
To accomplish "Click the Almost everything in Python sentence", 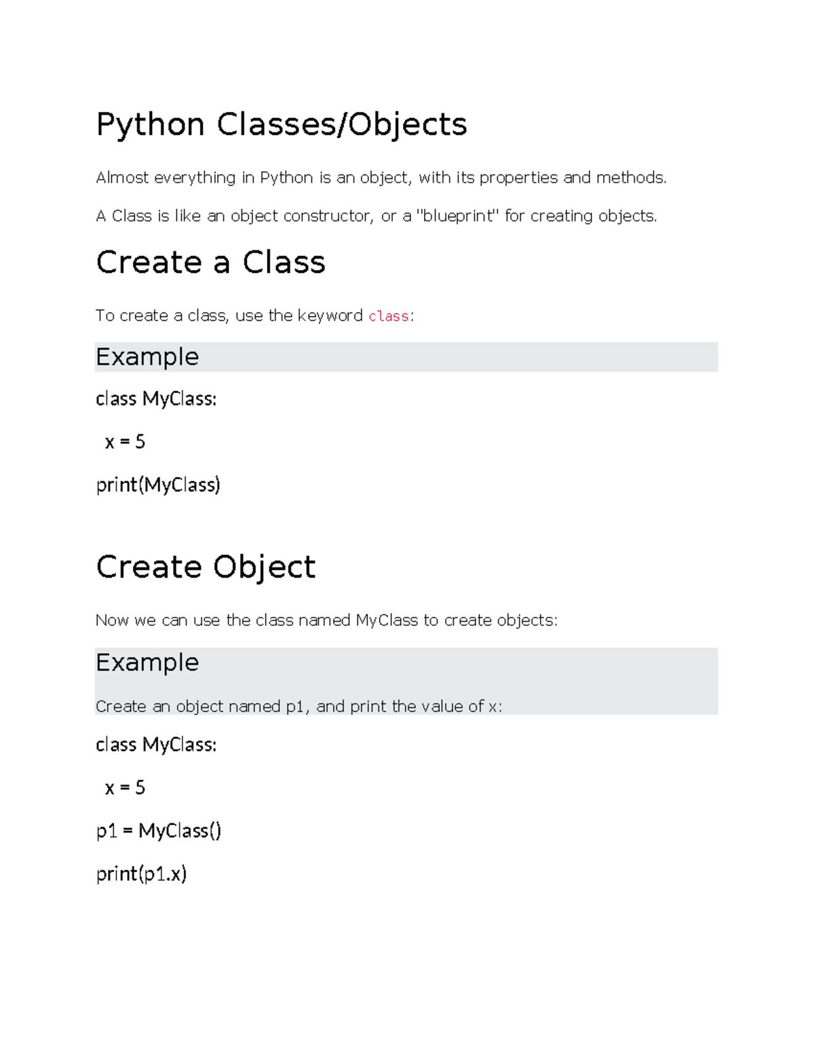I will point(381,178).
